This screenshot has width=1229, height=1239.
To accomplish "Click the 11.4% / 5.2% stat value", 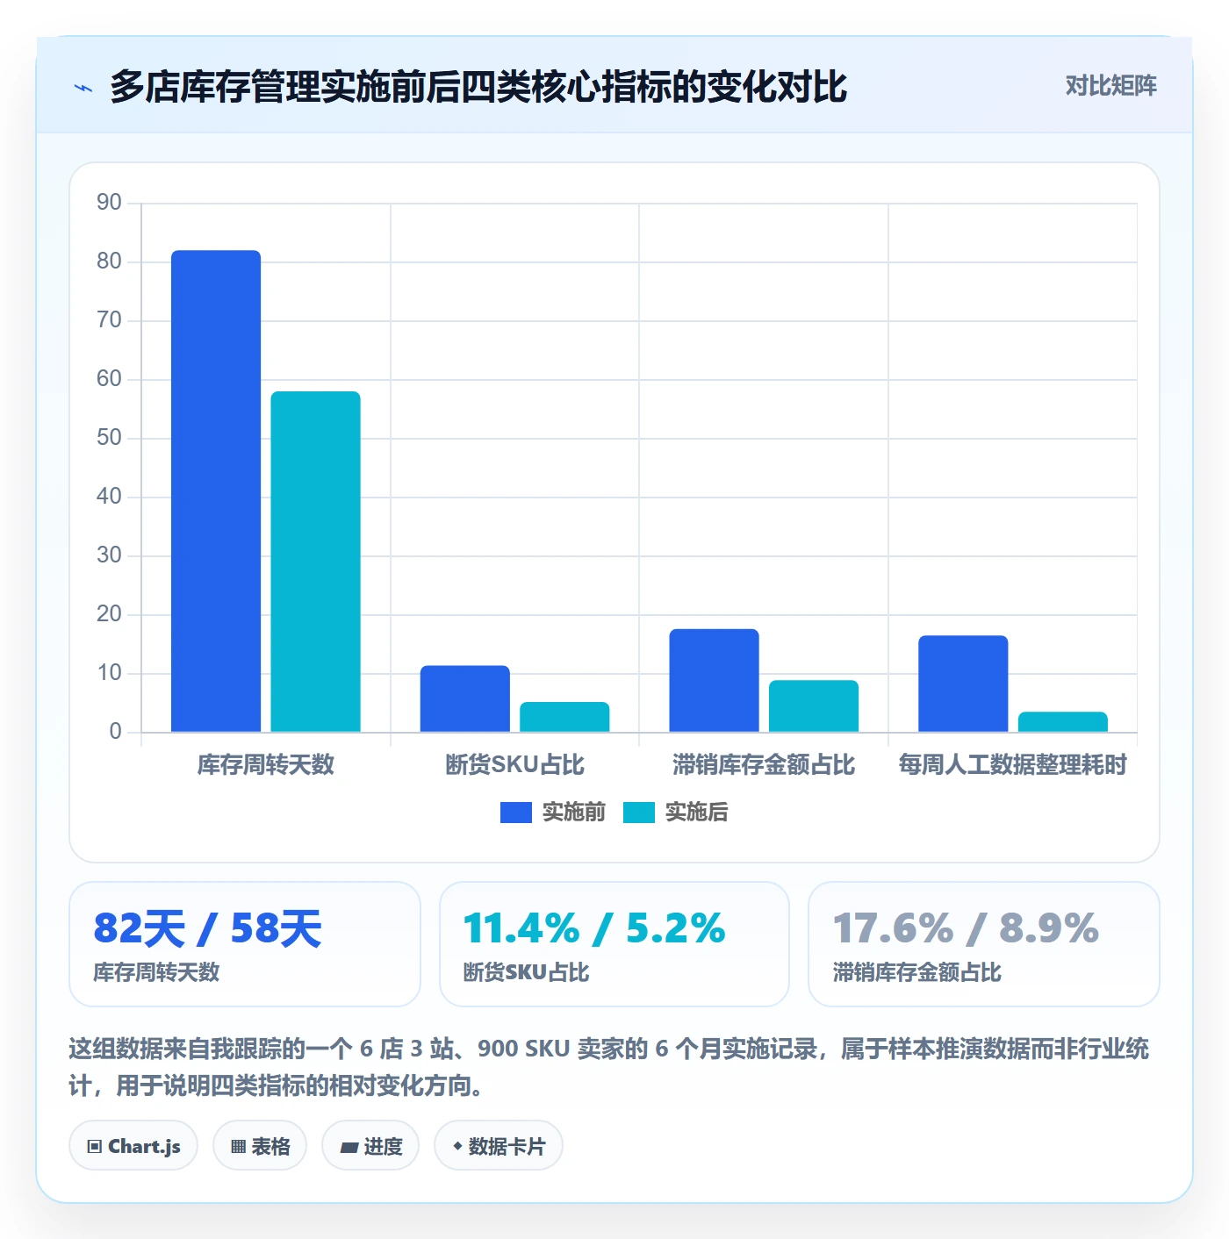I will (x=594, y=928).
